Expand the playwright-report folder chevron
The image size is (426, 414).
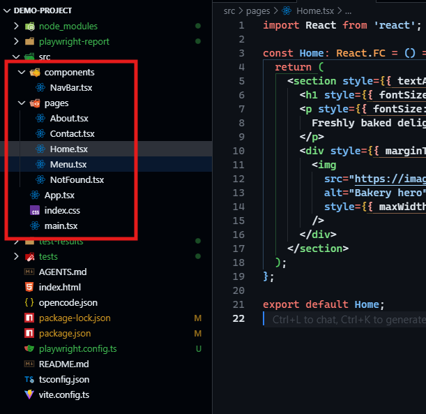[16, 41]
